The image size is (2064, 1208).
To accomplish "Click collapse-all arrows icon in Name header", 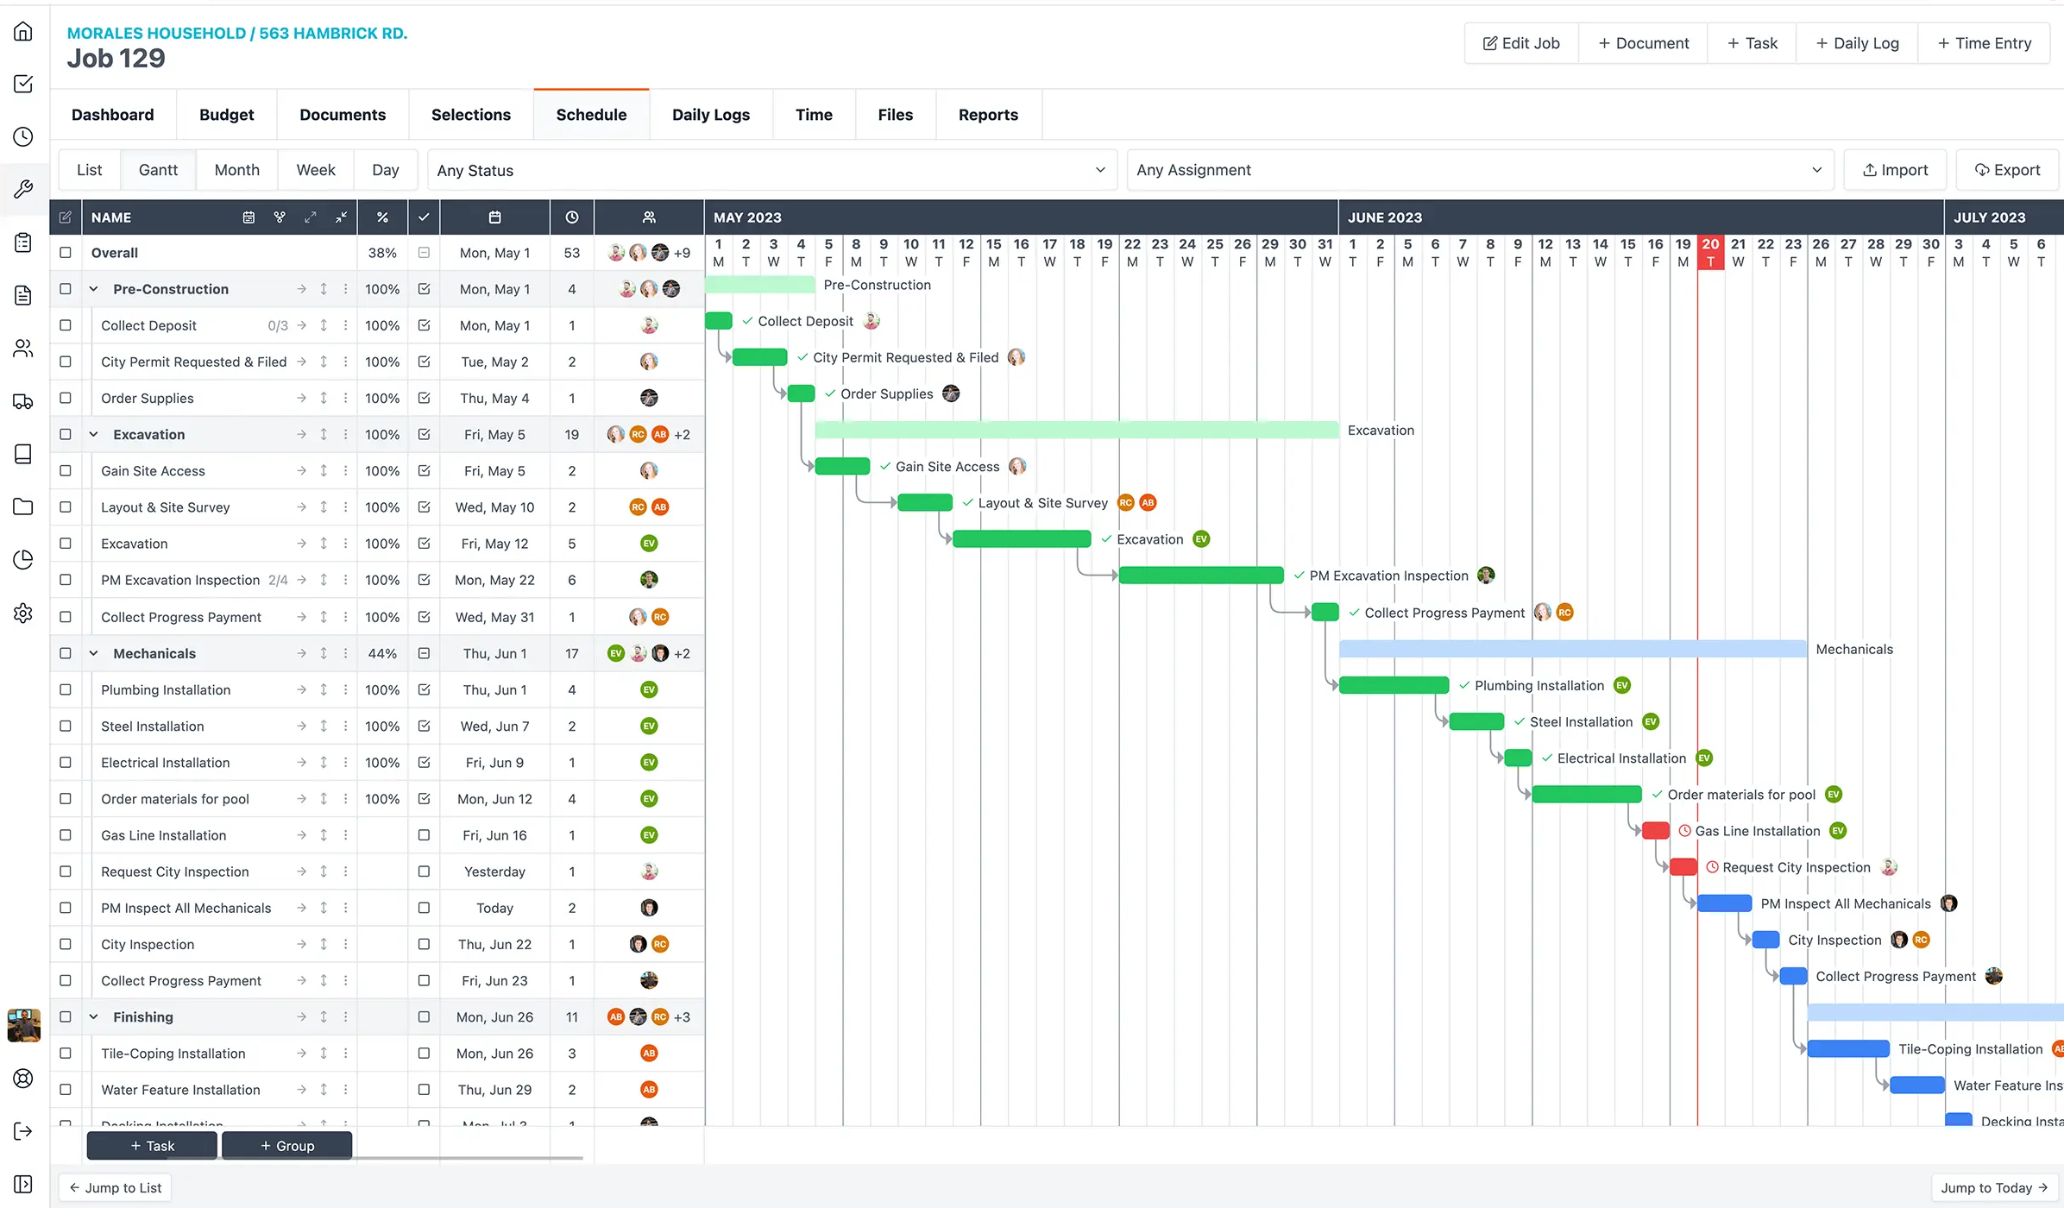I will point(342,217).
